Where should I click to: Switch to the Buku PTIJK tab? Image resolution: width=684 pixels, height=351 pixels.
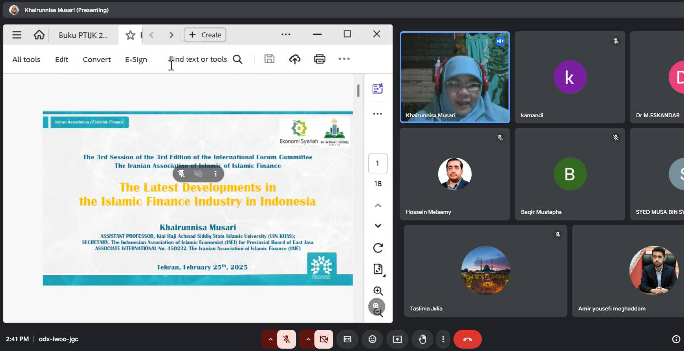pos(83,35)
